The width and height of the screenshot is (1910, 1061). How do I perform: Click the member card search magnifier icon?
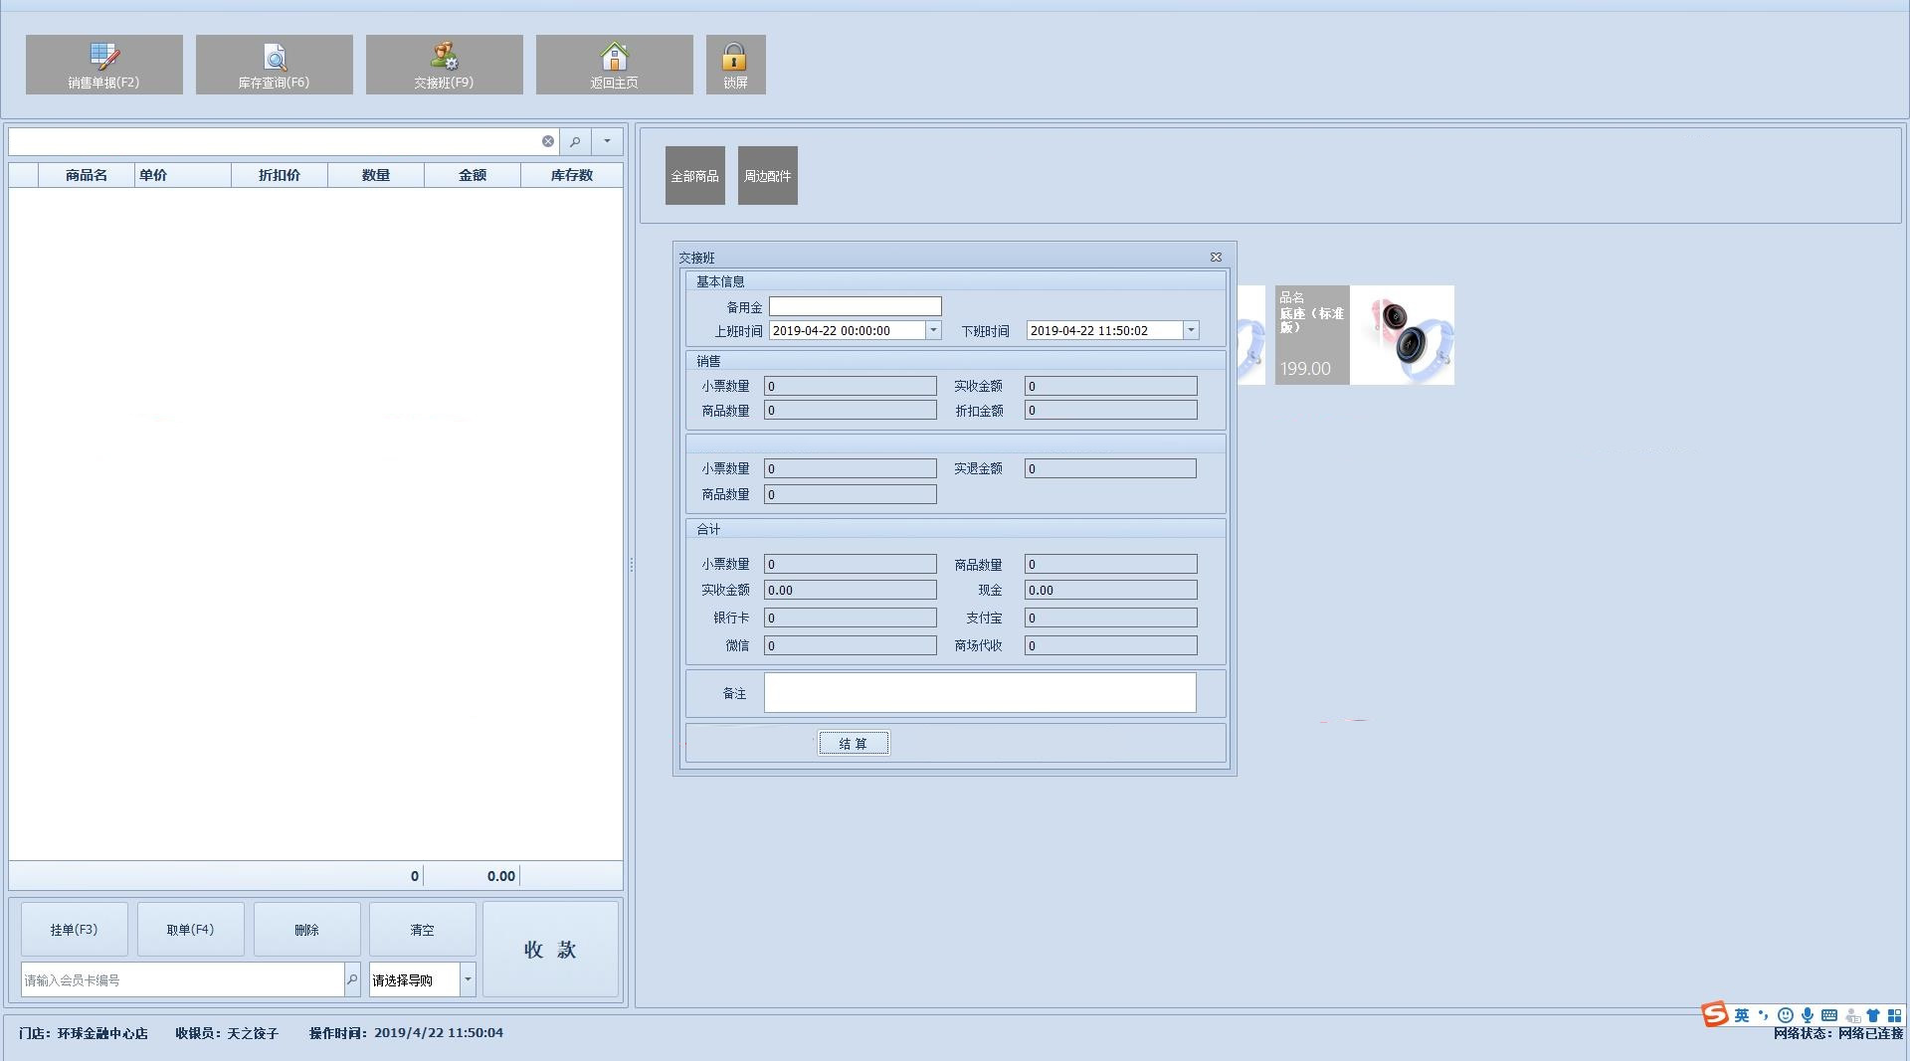[x=352, y=979]
